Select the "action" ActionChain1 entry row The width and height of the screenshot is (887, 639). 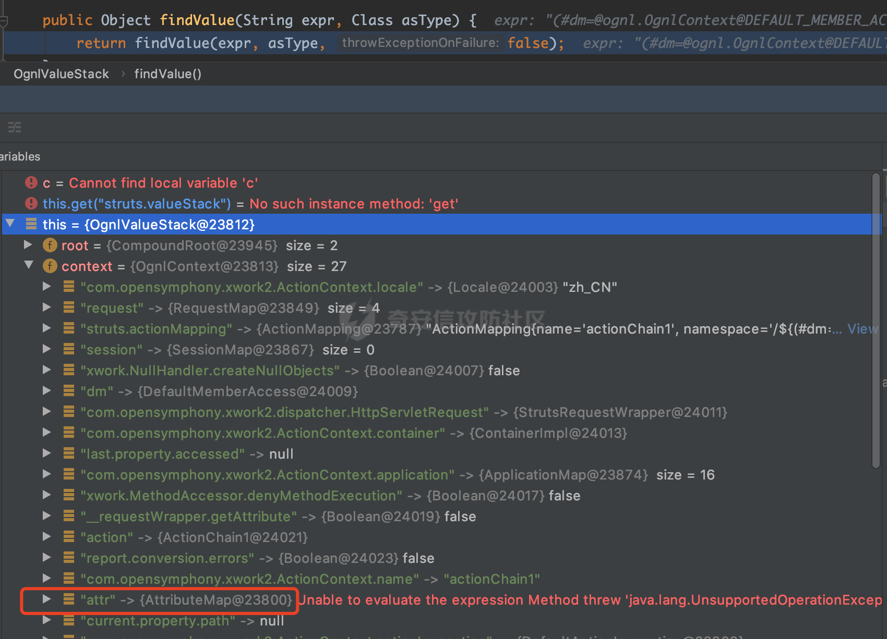click(194, 537)
